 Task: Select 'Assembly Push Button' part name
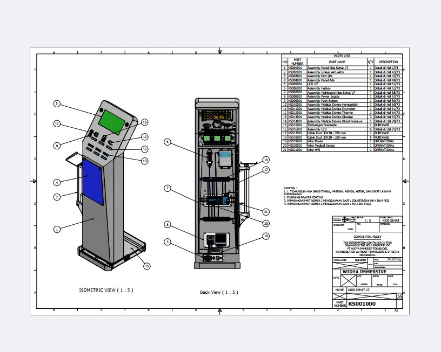[x=323, y=101]
